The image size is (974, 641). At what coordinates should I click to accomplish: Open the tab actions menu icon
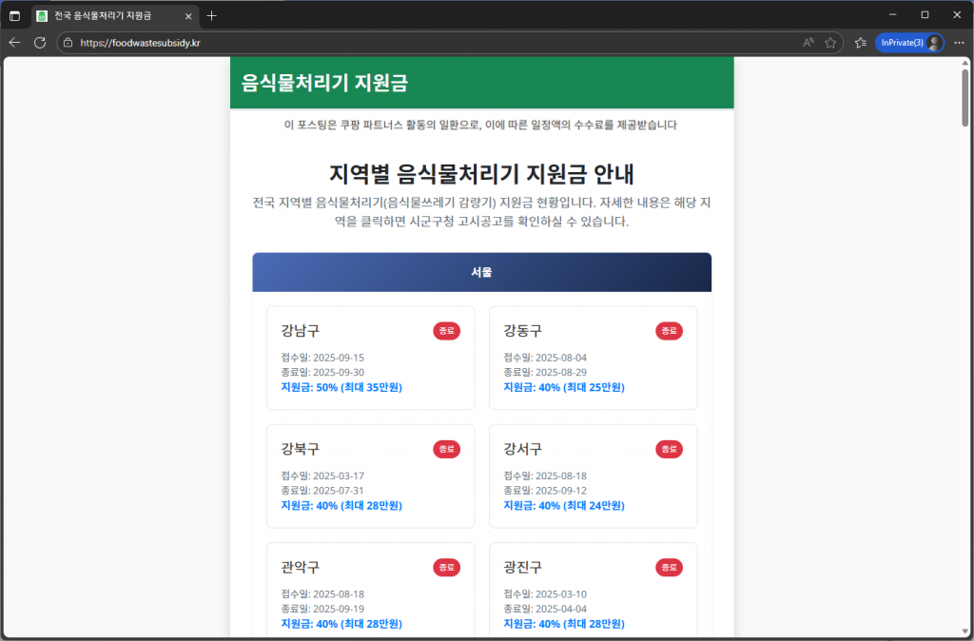pyautogui.click(x=14, y=16)
